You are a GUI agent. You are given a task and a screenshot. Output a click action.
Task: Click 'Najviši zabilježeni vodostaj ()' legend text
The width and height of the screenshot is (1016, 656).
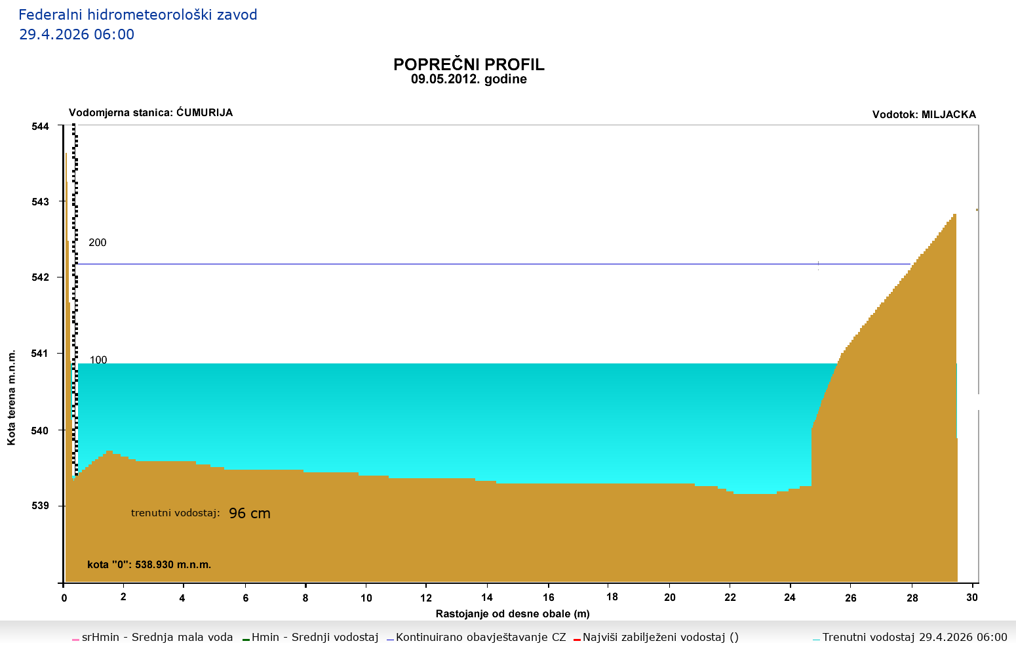click(660, 638)
